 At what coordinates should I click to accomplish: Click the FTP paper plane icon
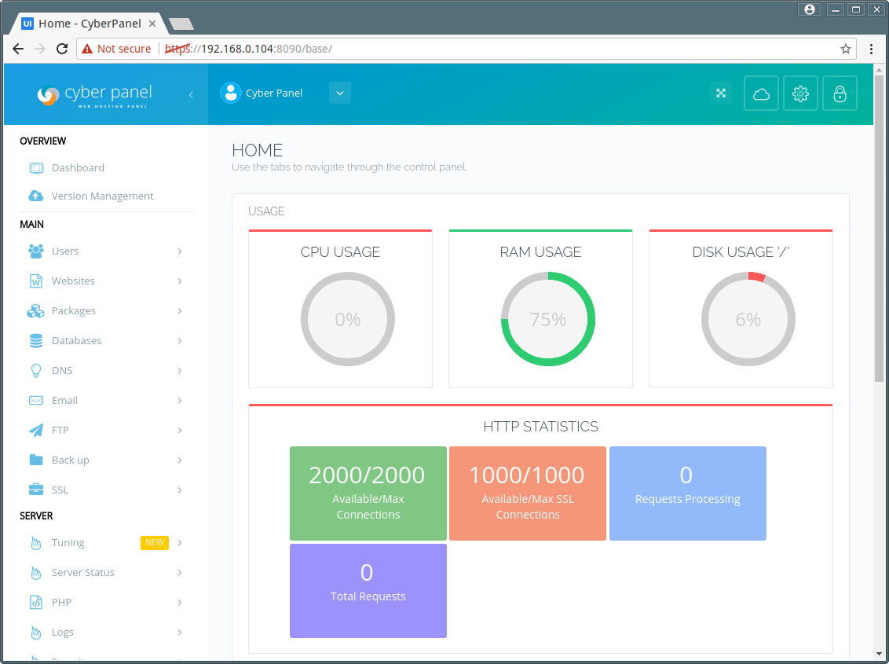tap(35, 430)
